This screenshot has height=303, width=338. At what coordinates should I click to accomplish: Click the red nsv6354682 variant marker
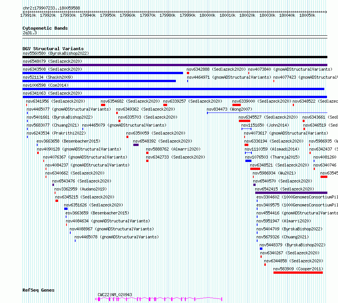coord(103,105)
